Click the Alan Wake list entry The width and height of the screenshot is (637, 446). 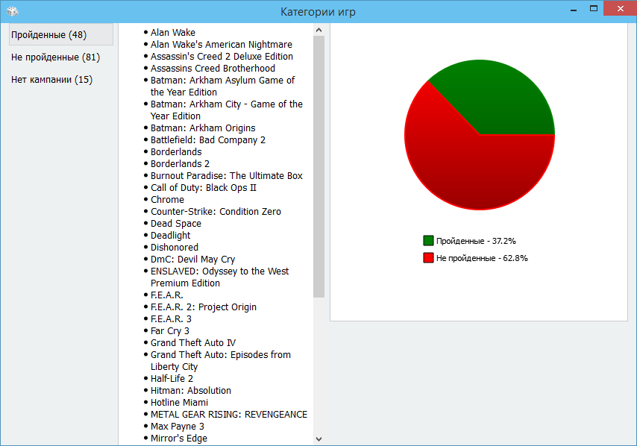172,33
